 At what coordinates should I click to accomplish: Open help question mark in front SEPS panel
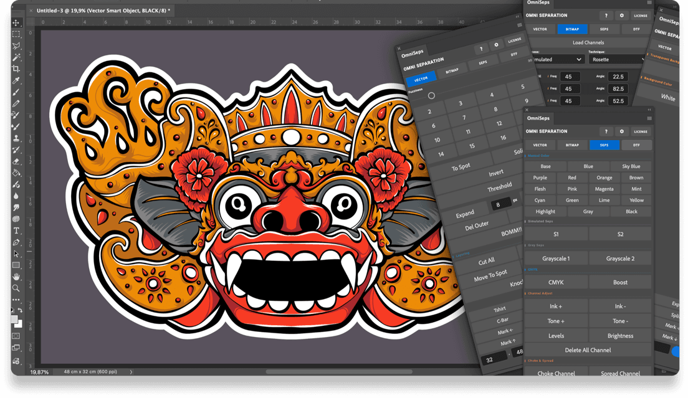[606, 131]
